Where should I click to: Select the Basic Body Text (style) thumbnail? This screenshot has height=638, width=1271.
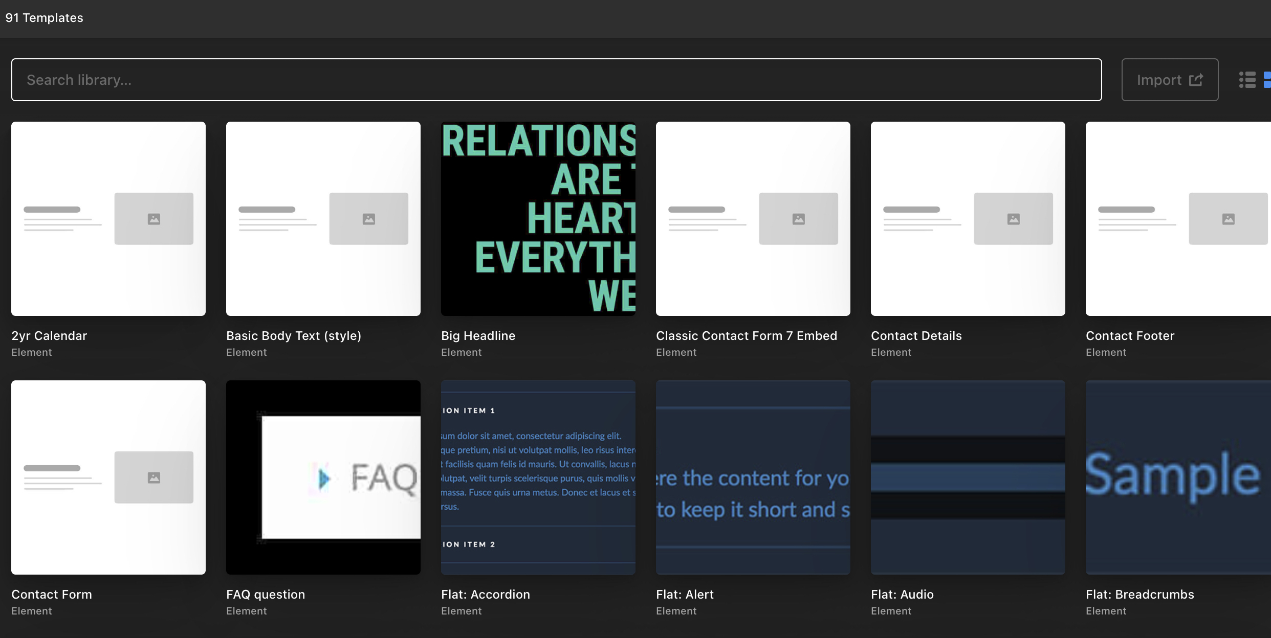323,218
